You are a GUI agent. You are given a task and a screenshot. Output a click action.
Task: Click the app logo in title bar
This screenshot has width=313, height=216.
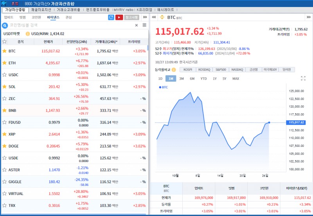4,4
